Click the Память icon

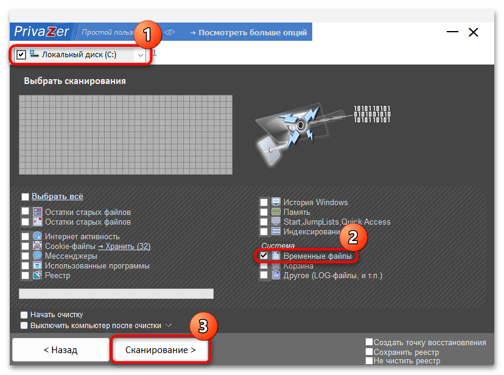(x=275, y=212)
